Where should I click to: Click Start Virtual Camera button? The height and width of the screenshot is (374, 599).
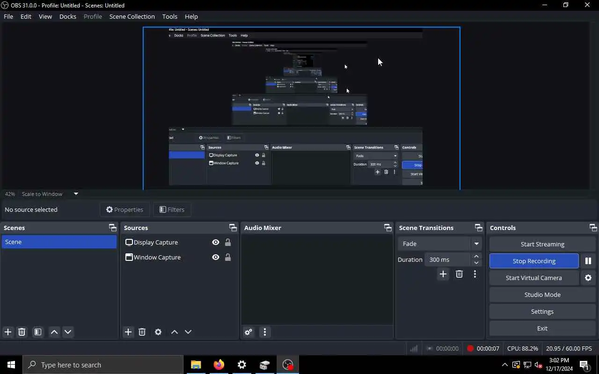pyautogui.click(x=534, y=278)
